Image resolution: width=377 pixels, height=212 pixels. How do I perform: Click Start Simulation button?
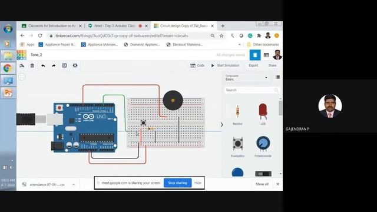[x=225, y=65]
